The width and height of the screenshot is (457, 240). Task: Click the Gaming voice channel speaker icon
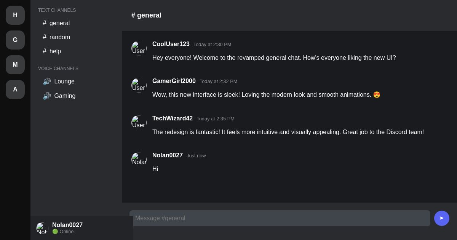click(x=47, y=96)
